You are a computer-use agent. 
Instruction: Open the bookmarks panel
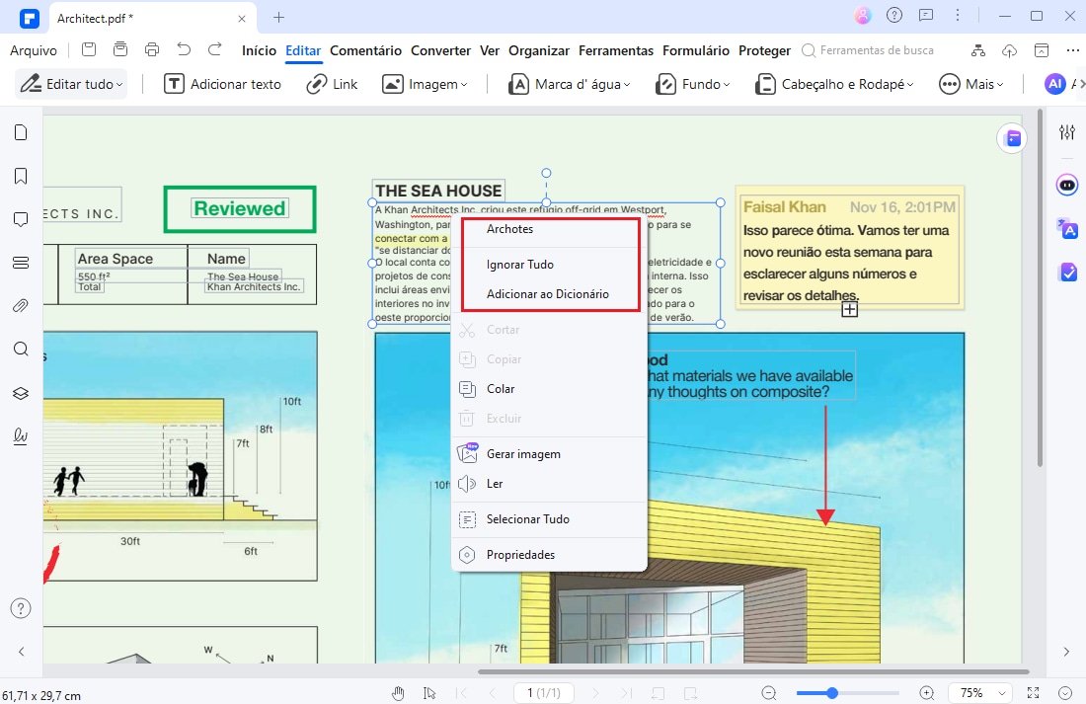21,176
